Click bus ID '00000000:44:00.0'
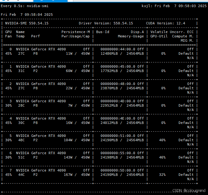The image size is (208, 195). pyautogui.click(x=118, y=49)
